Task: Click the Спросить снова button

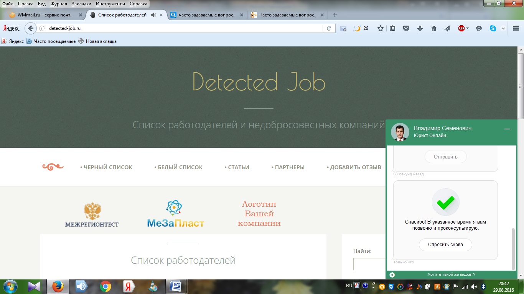Action: click(445, 245)
